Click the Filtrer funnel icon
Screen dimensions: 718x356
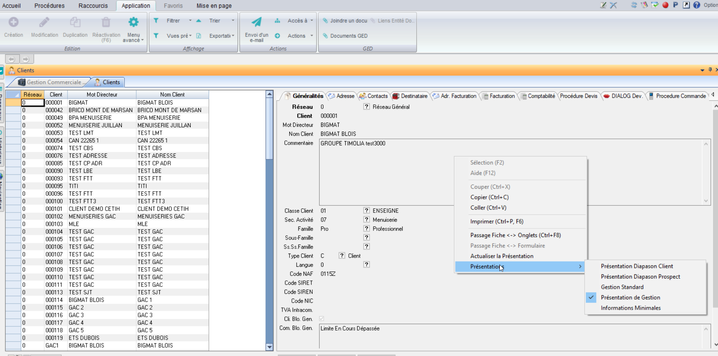[x=156, y=20]
